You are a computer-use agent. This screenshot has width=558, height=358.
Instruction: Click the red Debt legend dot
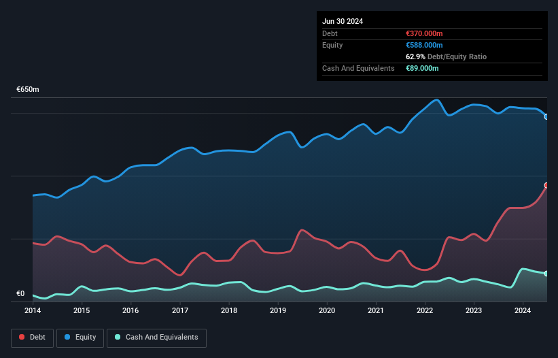tap(22, 337)
